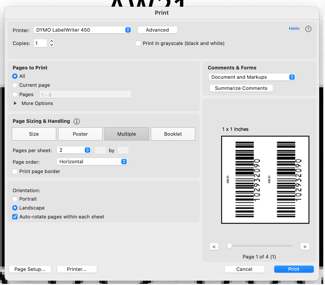Click the Pages range field 1 - 8
The height and width of the screenshot is (285, 325).
point(85,95)
